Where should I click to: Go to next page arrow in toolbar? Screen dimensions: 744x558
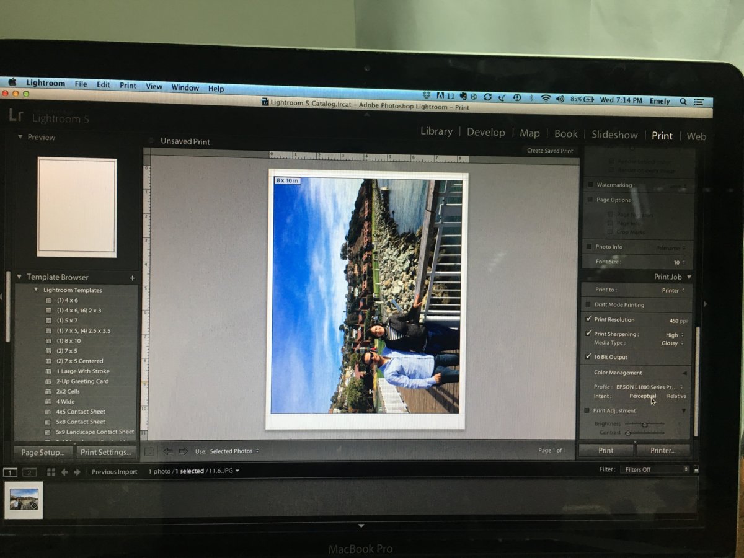tap(183, 451)
